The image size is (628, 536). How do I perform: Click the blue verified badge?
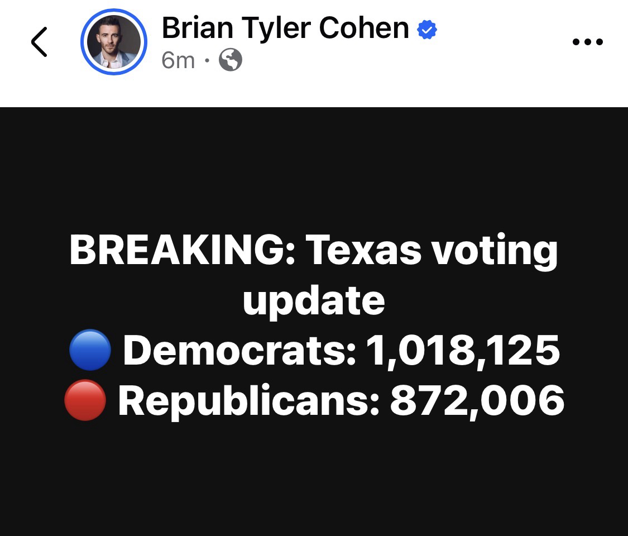pos(427,30)
